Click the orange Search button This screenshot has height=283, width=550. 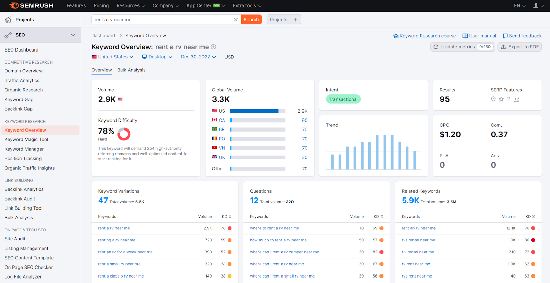[x=251, y=20]
